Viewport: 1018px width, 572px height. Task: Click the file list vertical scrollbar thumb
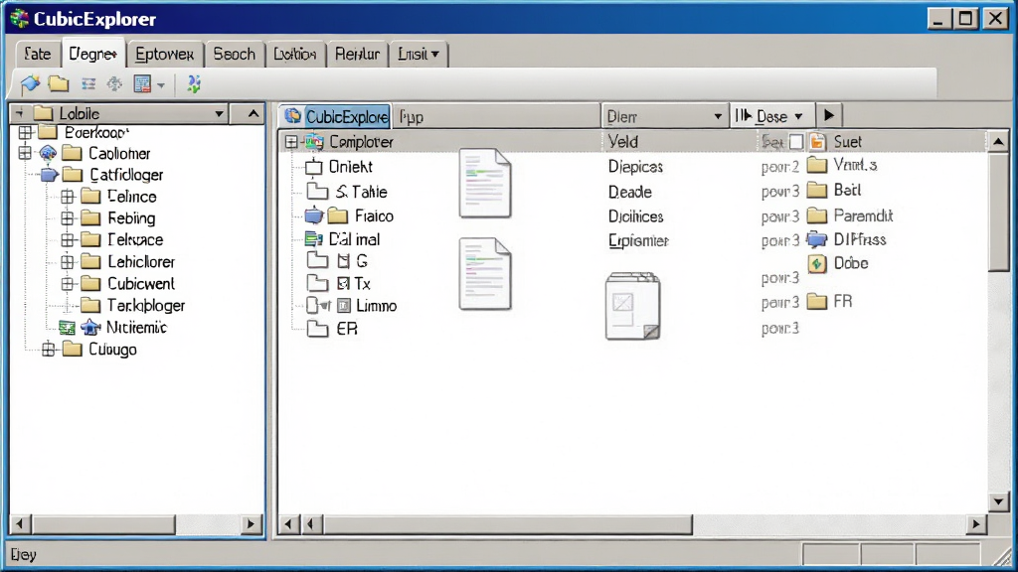[x=998, y=211]
